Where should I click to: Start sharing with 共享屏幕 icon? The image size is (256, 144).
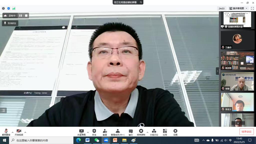[81, 132]
